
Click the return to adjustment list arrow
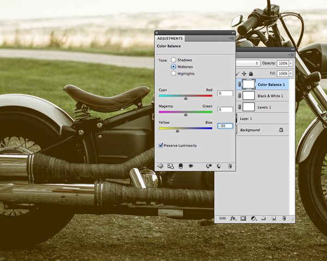click(x=160, y=166)
